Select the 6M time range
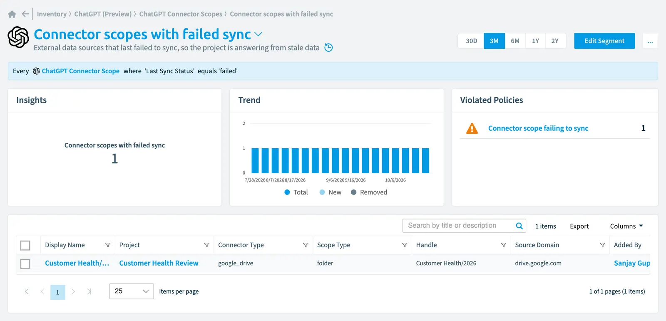 coord(515,41)
